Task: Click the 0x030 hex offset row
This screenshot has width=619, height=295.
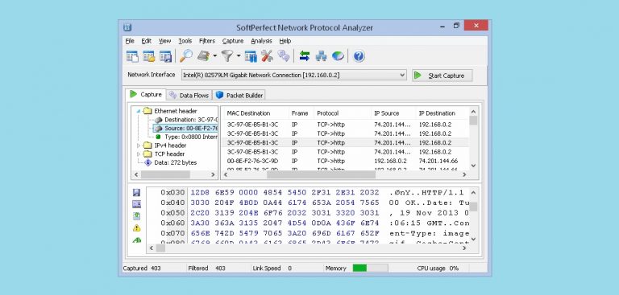Action: 308,193
